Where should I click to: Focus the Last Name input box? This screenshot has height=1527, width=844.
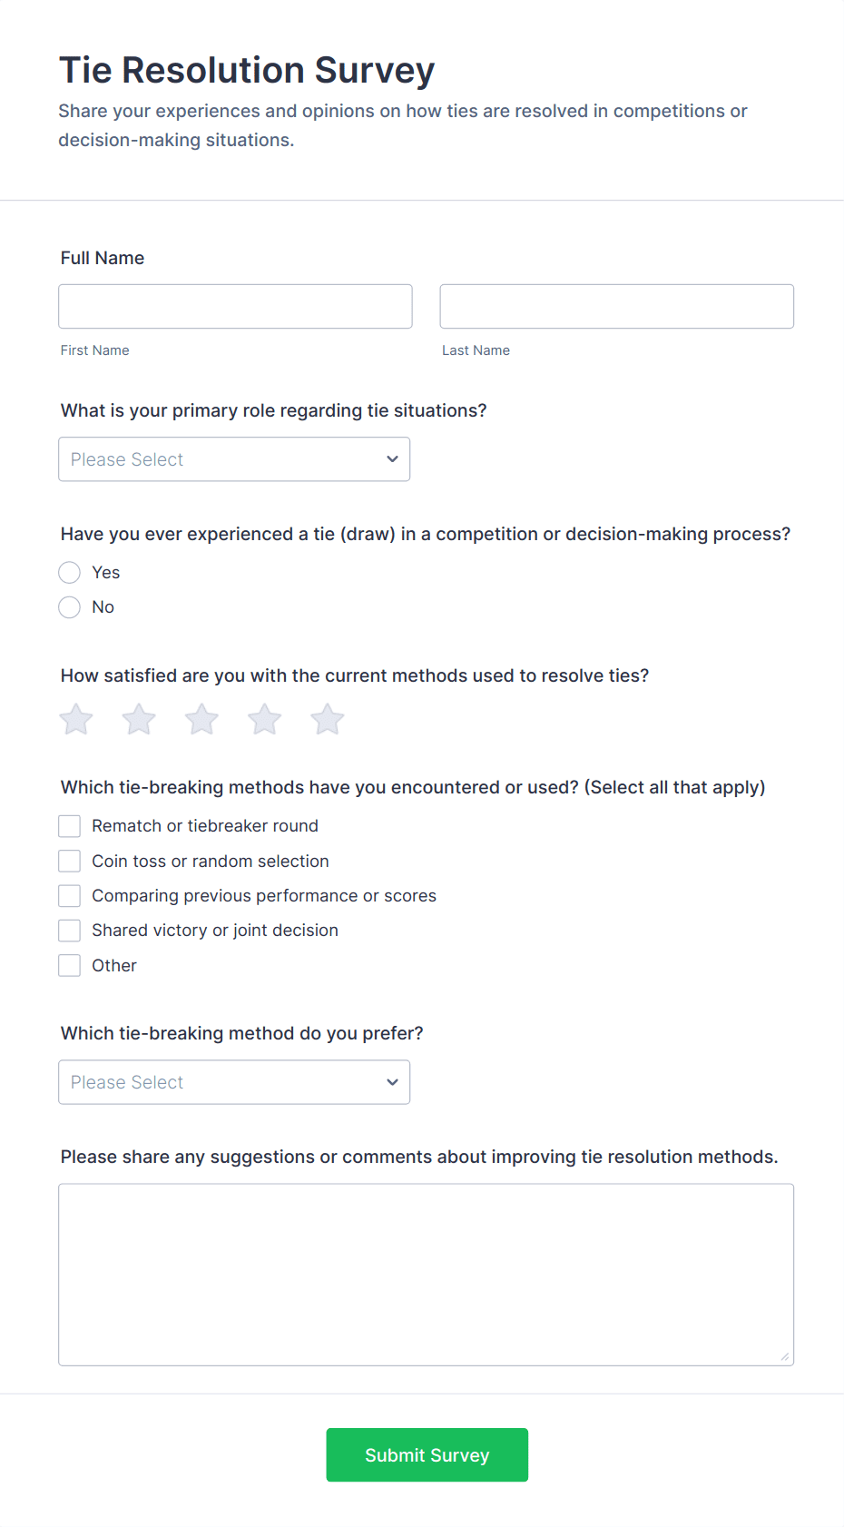pyautogui.click(x=616, y=306)
